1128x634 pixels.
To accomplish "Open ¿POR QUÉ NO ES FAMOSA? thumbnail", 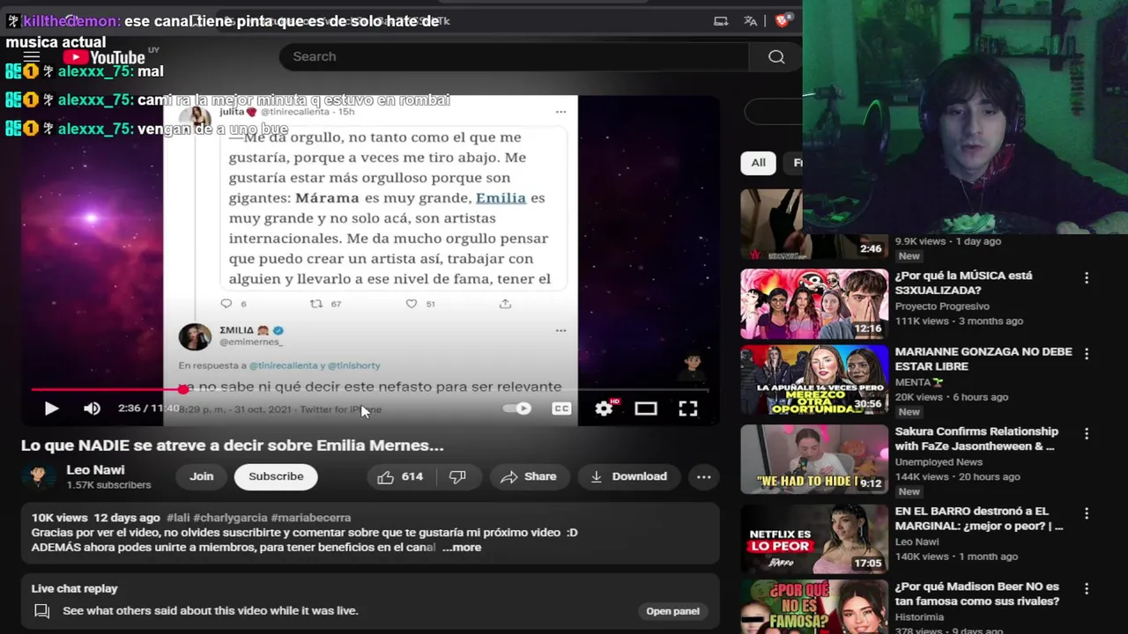I will point(814,607).
